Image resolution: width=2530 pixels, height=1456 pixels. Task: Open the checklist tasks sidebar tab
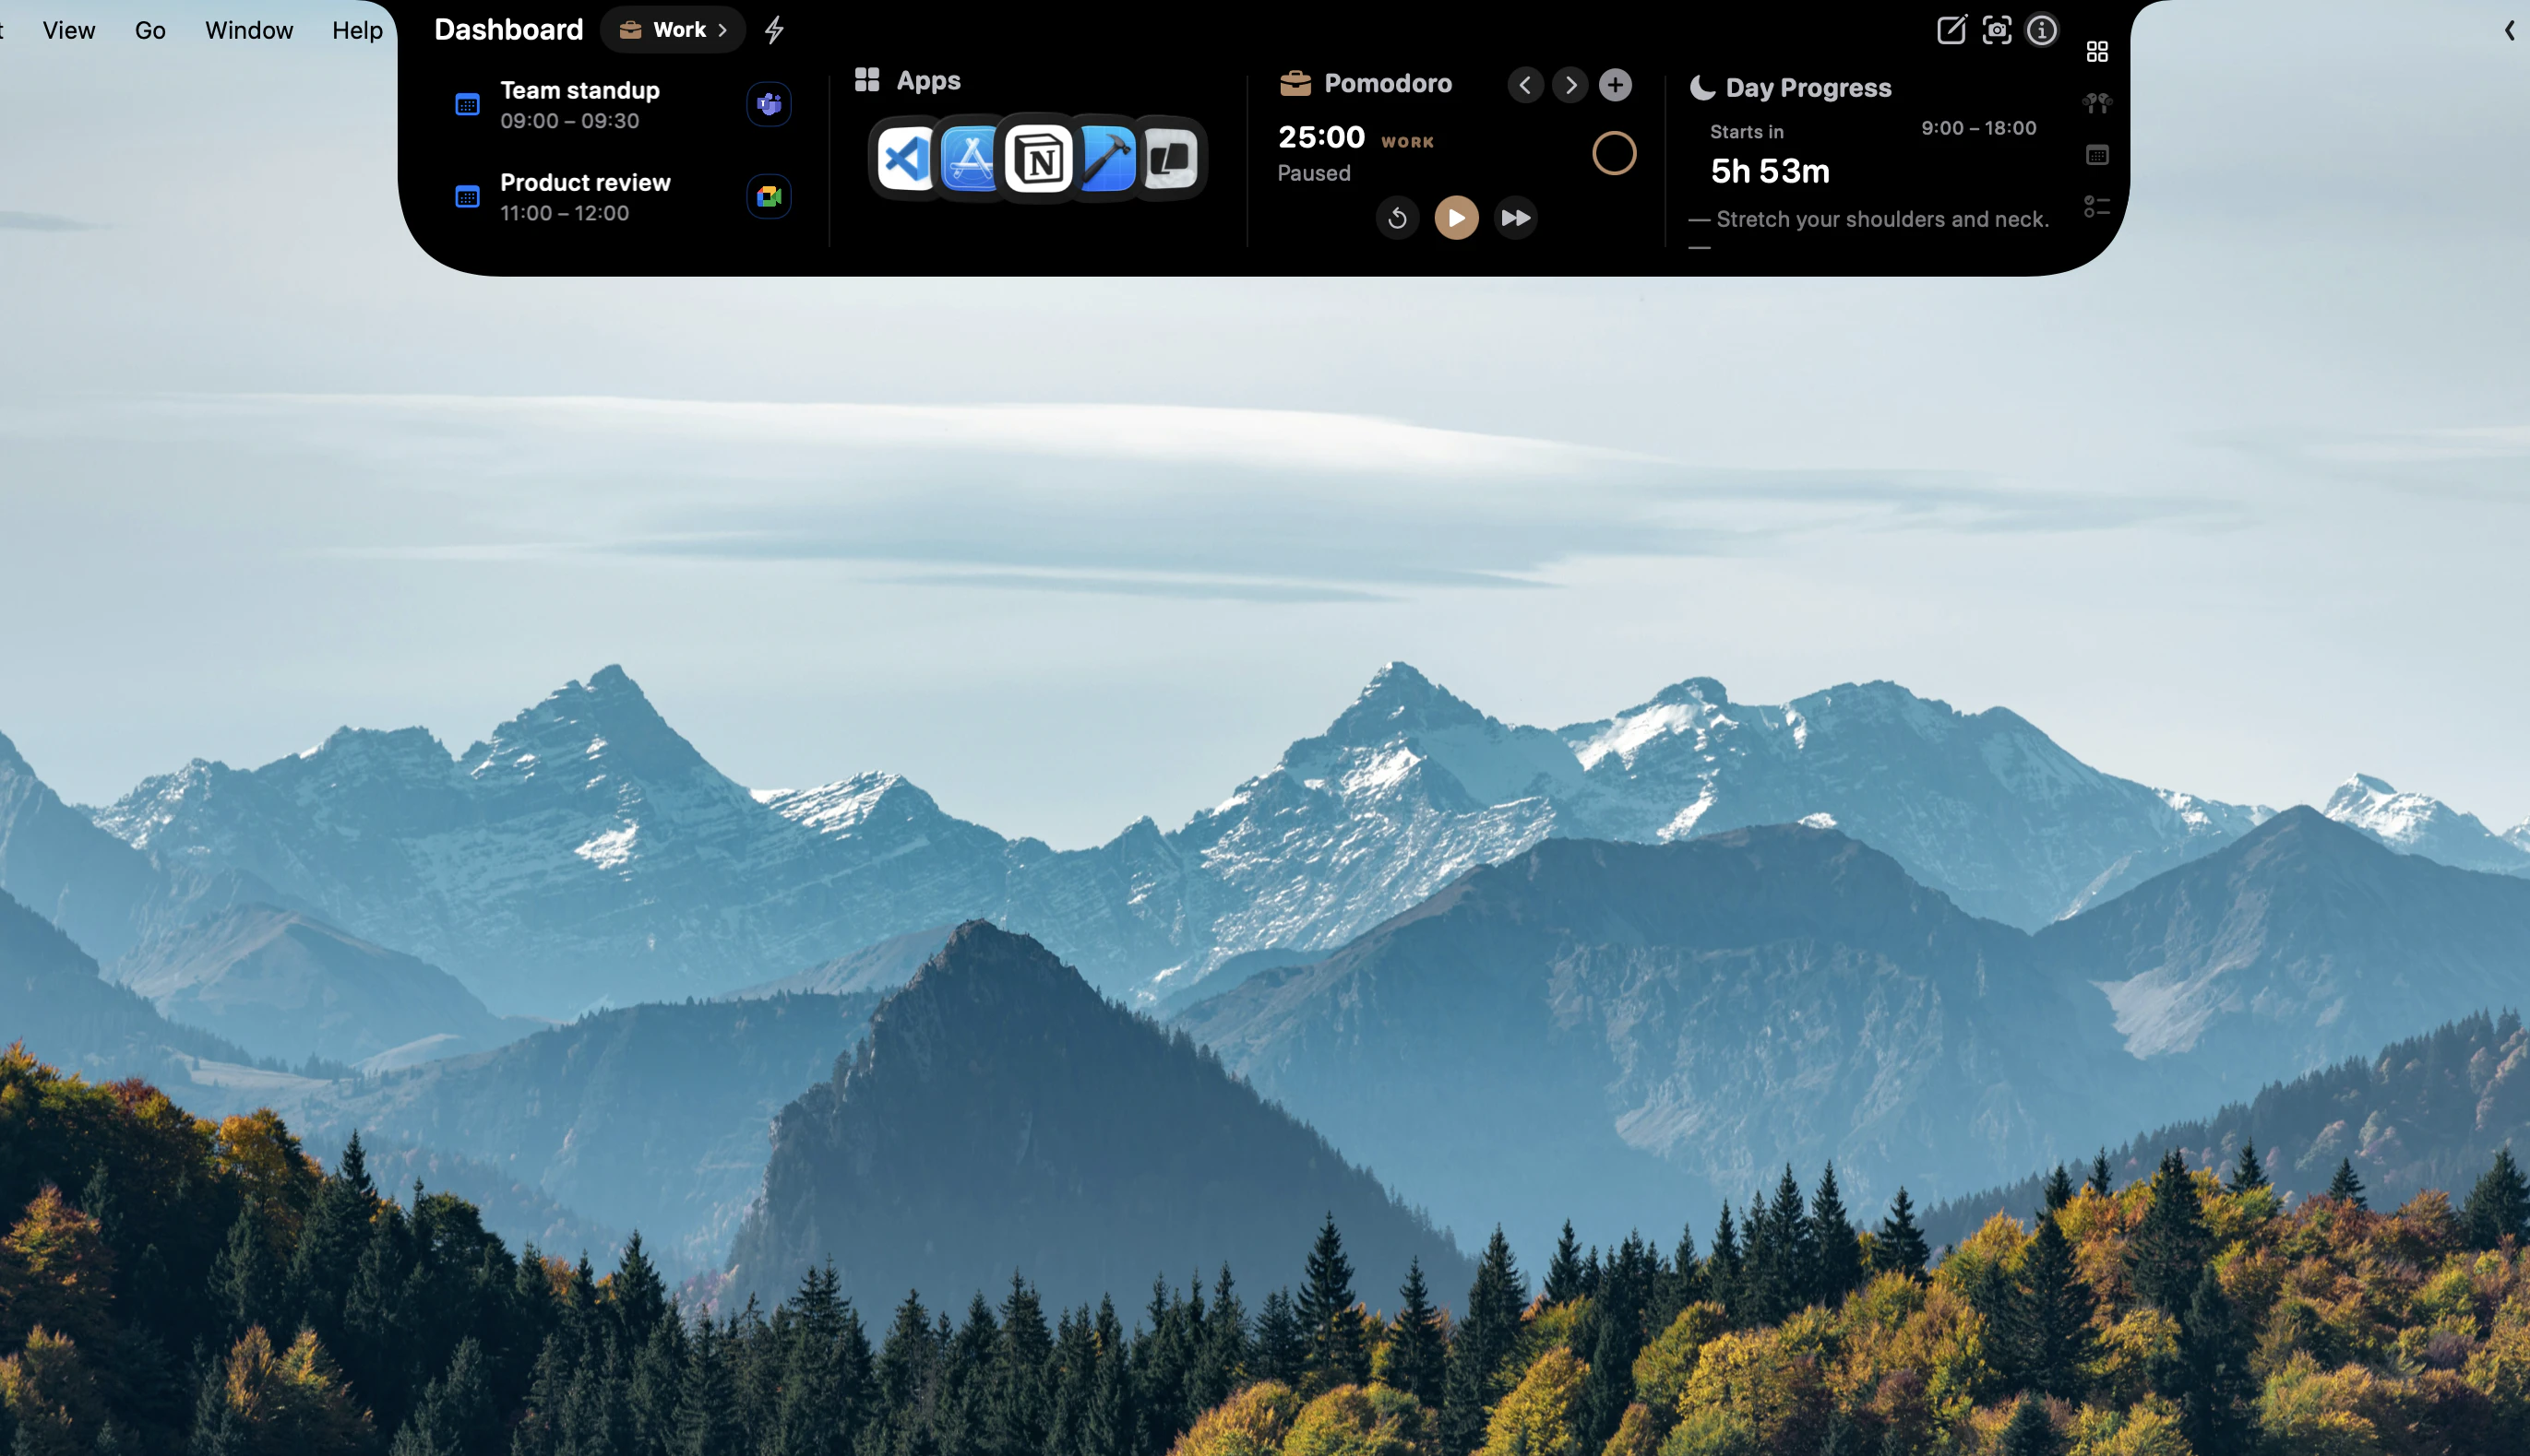[2097, 207]
